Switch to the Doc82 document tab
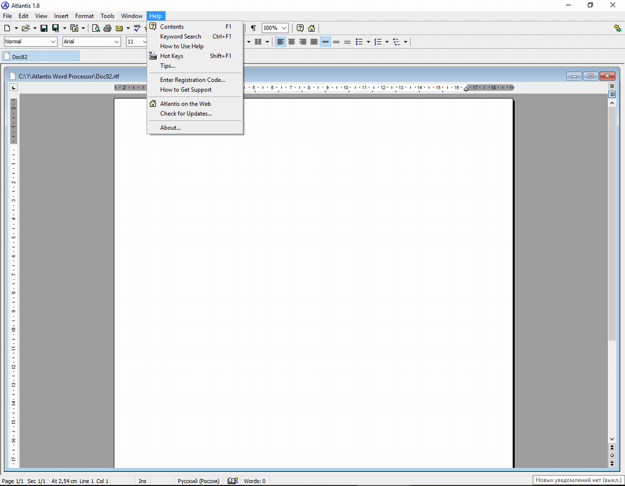625x486 pixels. click(x=41, y=57)
